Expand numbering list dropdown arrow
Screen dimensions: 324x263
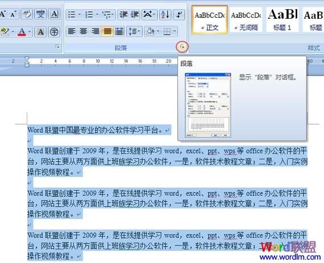click(97, 14)
